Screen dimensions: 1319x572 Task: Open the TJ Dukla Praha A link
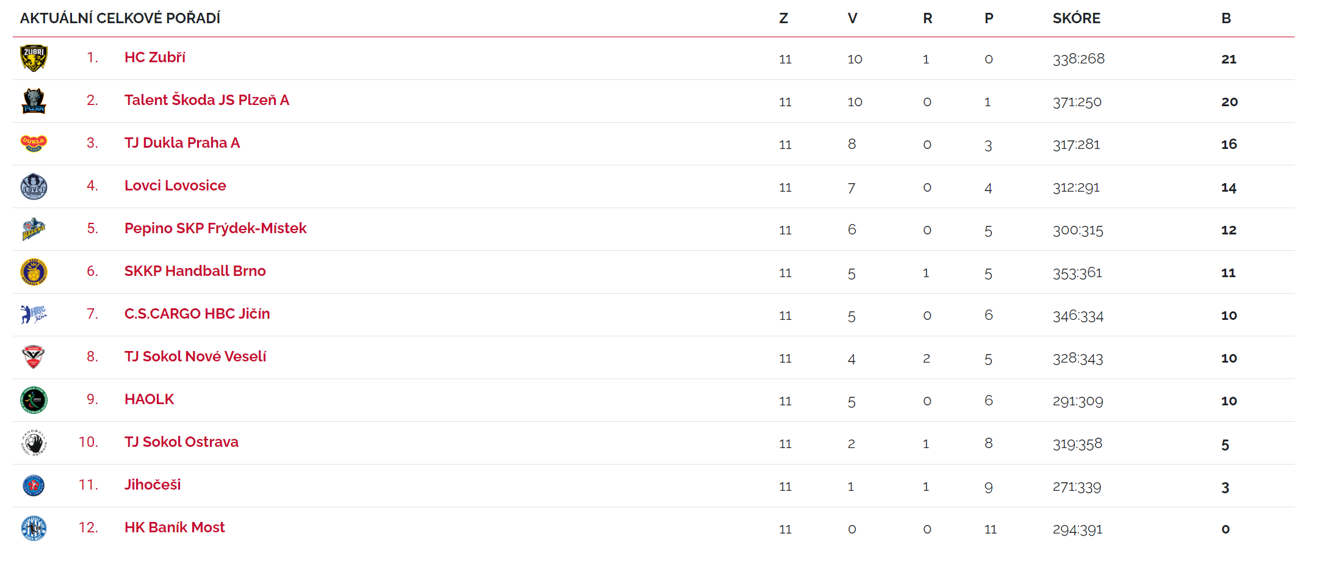[x=182, y=143]
